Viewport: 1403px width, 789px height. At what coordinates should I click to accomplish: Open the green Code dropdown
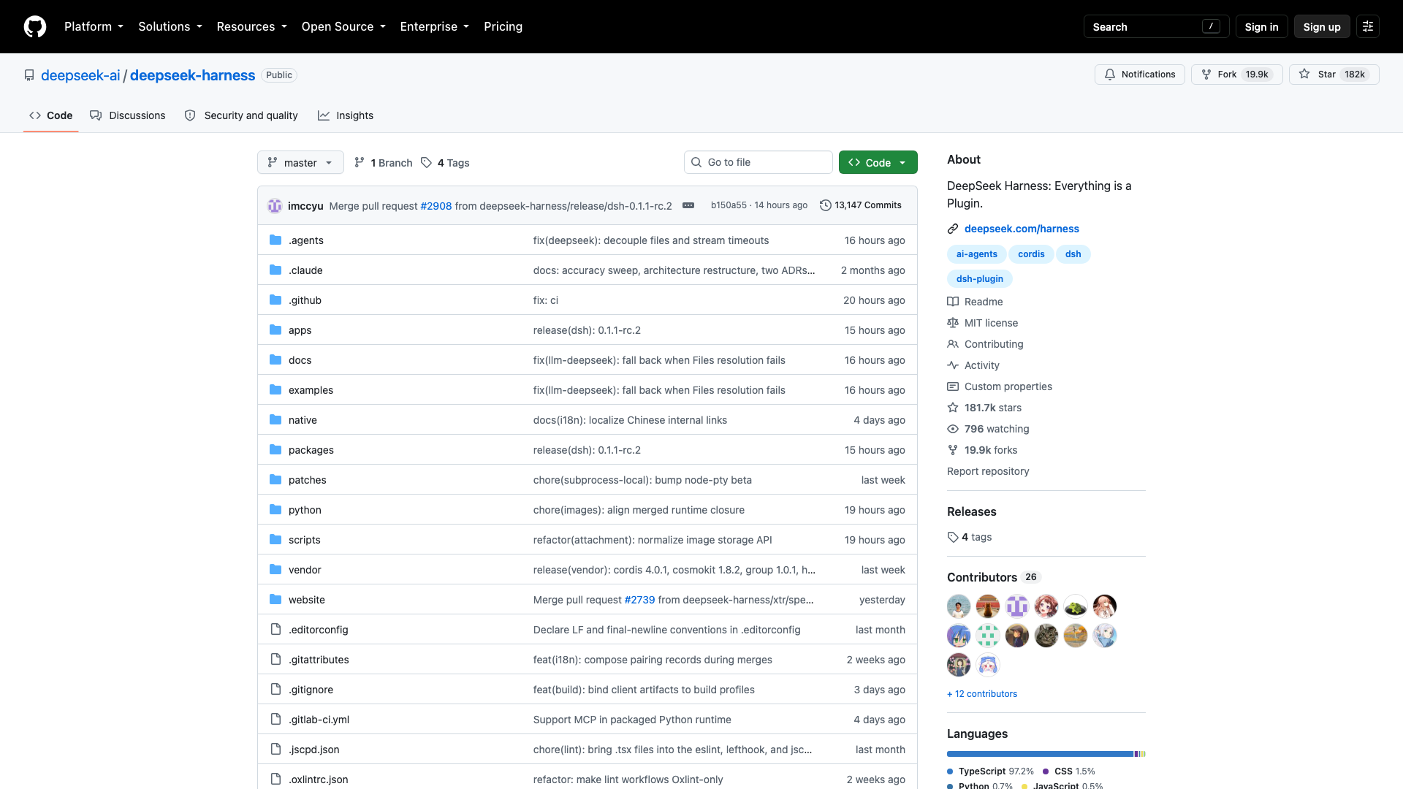878,162
